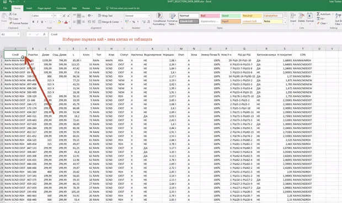The width and height of the screenshot is (342, 203).
Task: Switch to the Formulas tab
Action: 61,8
